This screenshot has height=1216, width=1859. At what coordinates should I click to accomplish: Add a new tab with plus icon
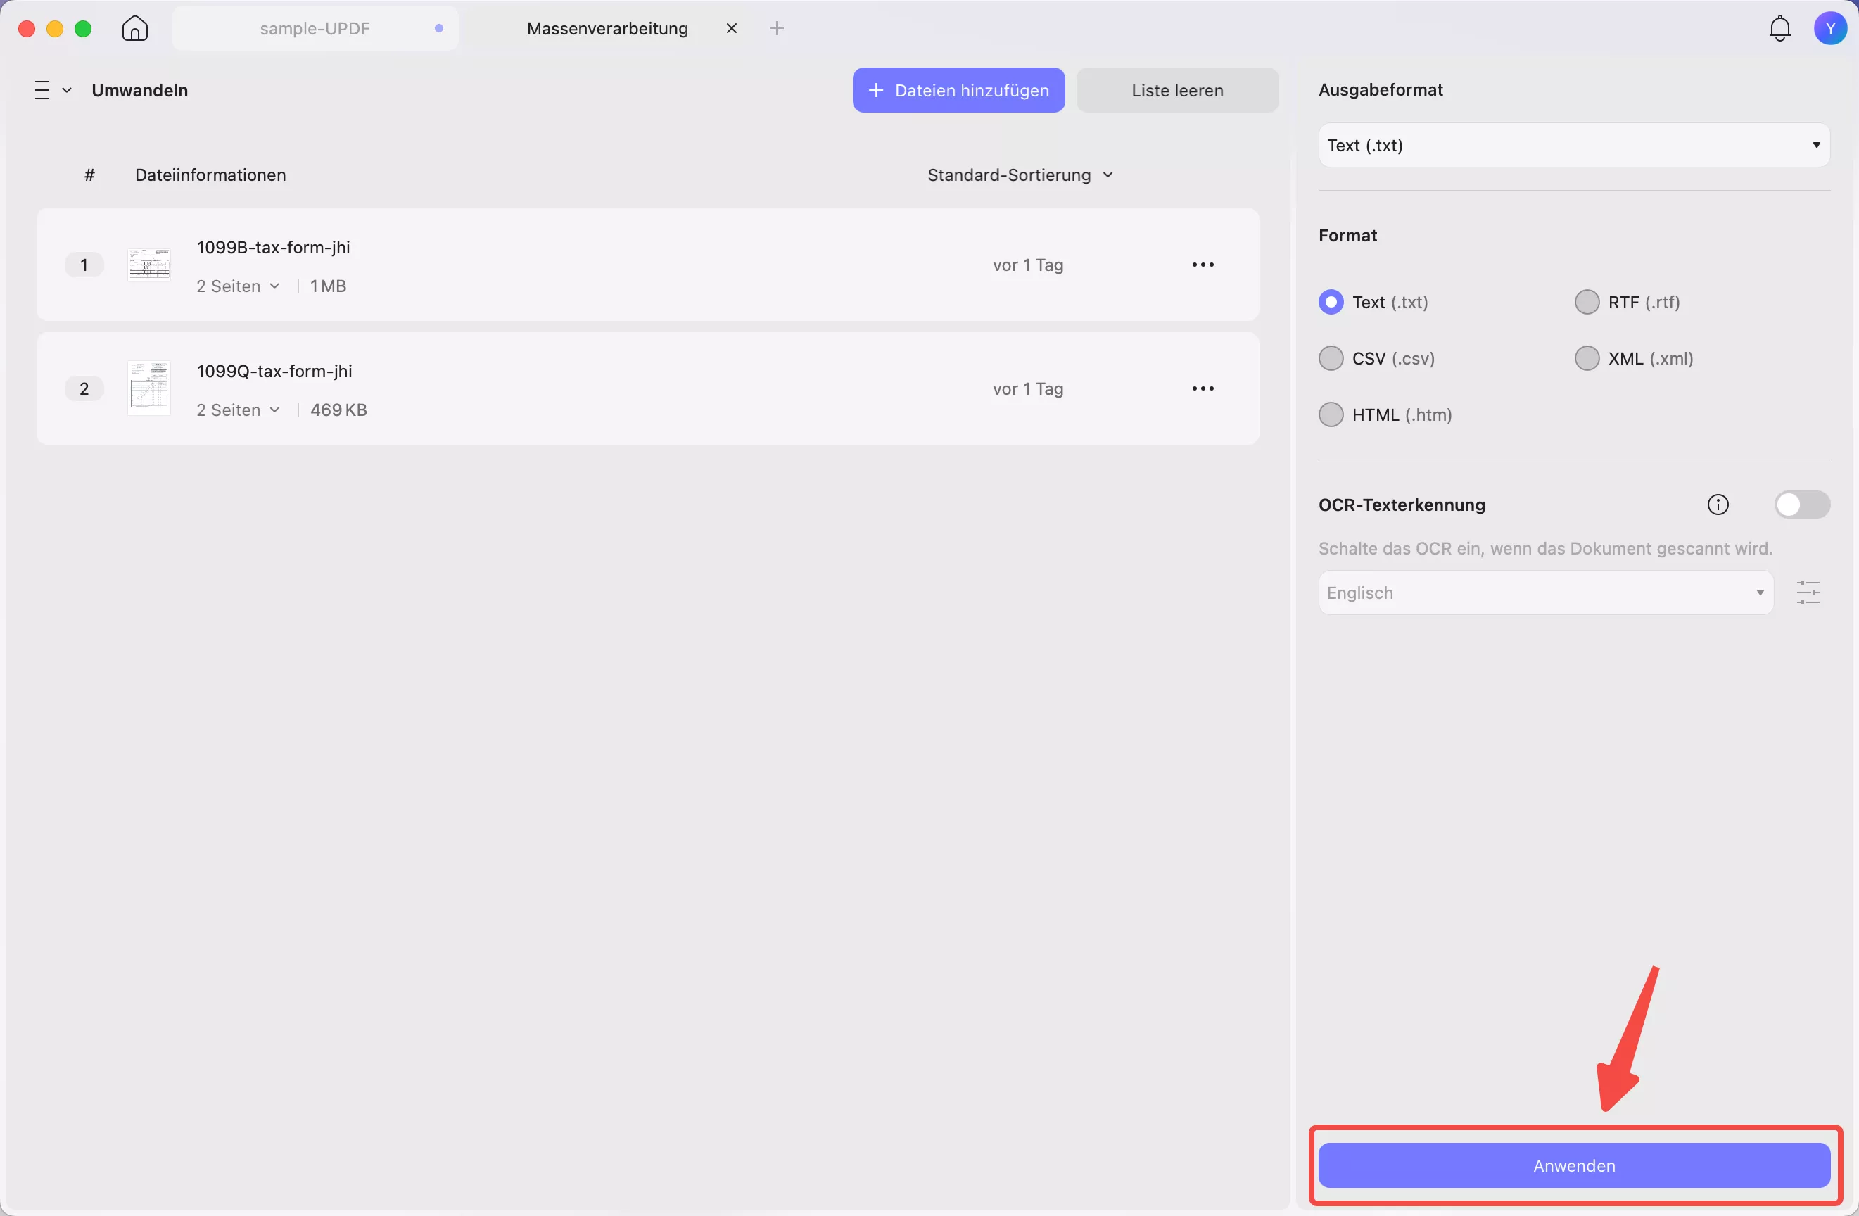(x=775, y=29)
